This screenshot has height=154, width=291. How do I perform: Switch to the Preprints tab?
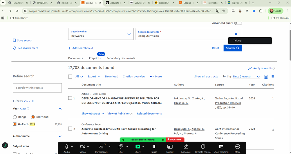point(95,58)
